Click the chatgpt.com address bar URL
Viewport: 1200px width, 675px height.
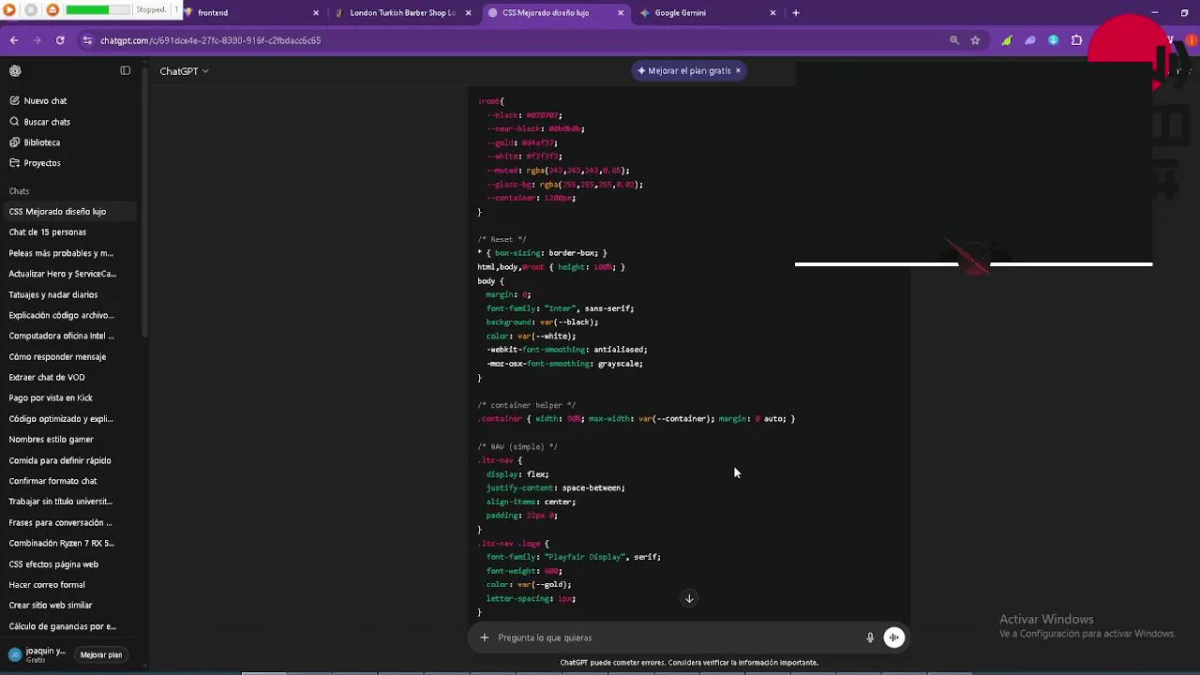(211, 40)
